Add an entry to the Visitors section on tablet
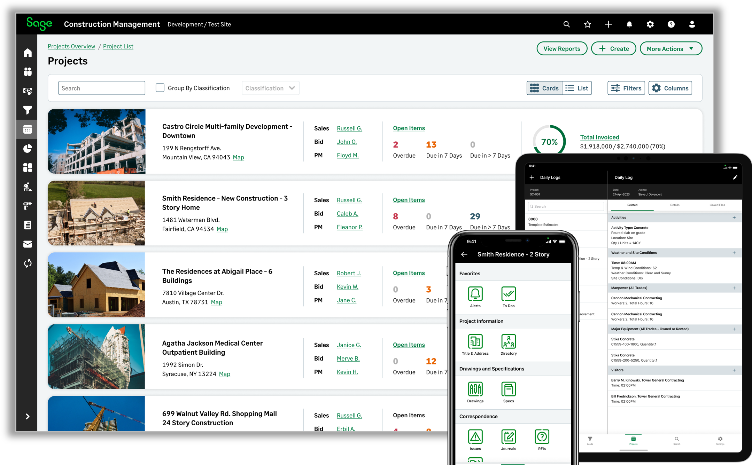Screen dimensions: 752x465 point(734,370)
